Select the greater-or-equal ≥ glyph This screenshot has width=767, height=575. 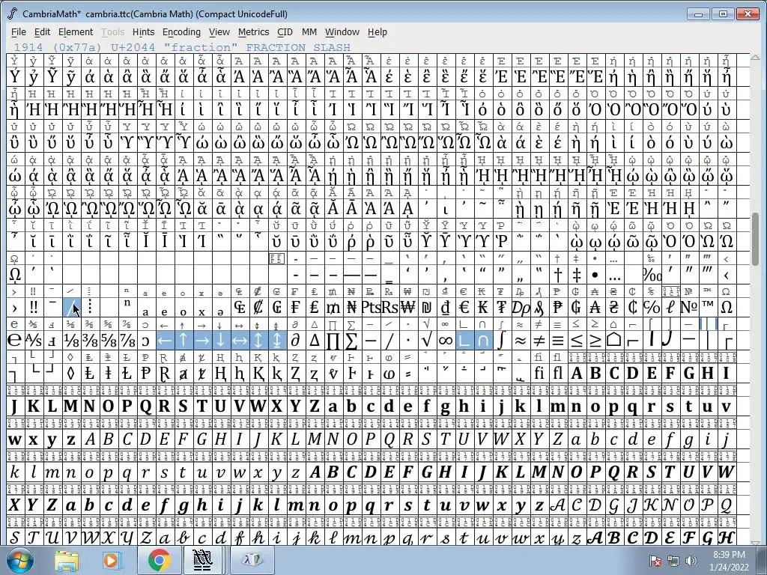595,341
